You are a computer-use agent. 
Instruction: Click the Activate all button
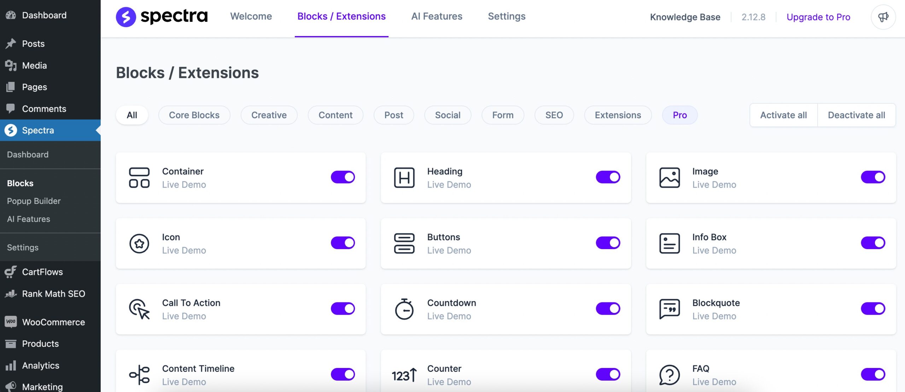[783, 115]
